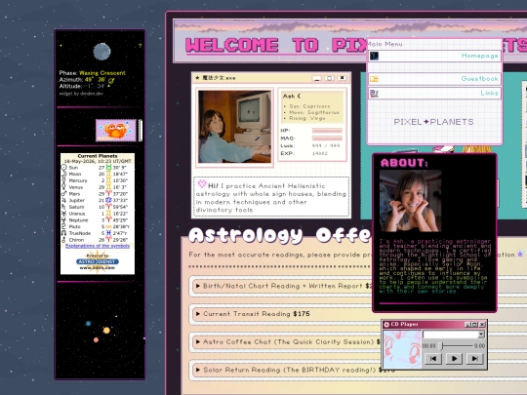Click the Sun symbol in Current Planets
The image size is (527, 395).
(63, 168)
